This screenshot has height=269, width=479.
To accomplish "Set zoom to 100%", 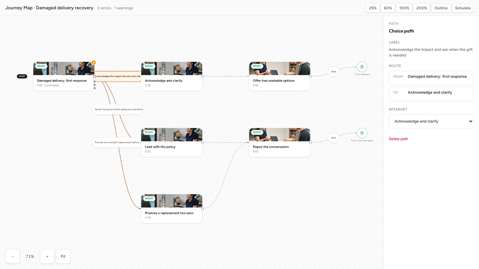I will pyautogui.click(x=404, y=8).
